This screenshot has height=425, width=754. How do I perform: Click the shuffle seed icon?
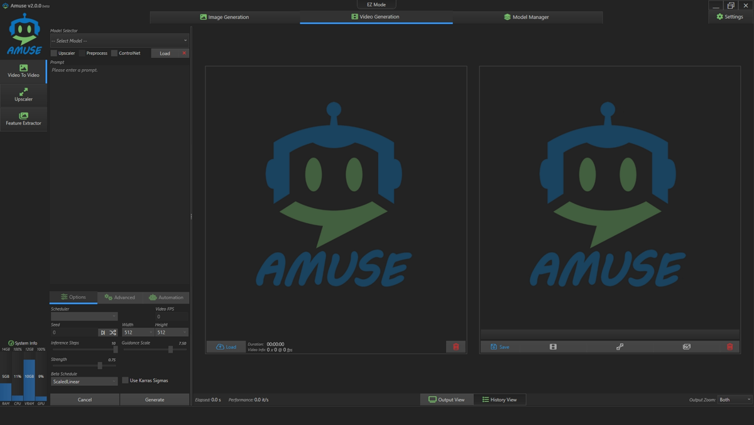(114, 332)
